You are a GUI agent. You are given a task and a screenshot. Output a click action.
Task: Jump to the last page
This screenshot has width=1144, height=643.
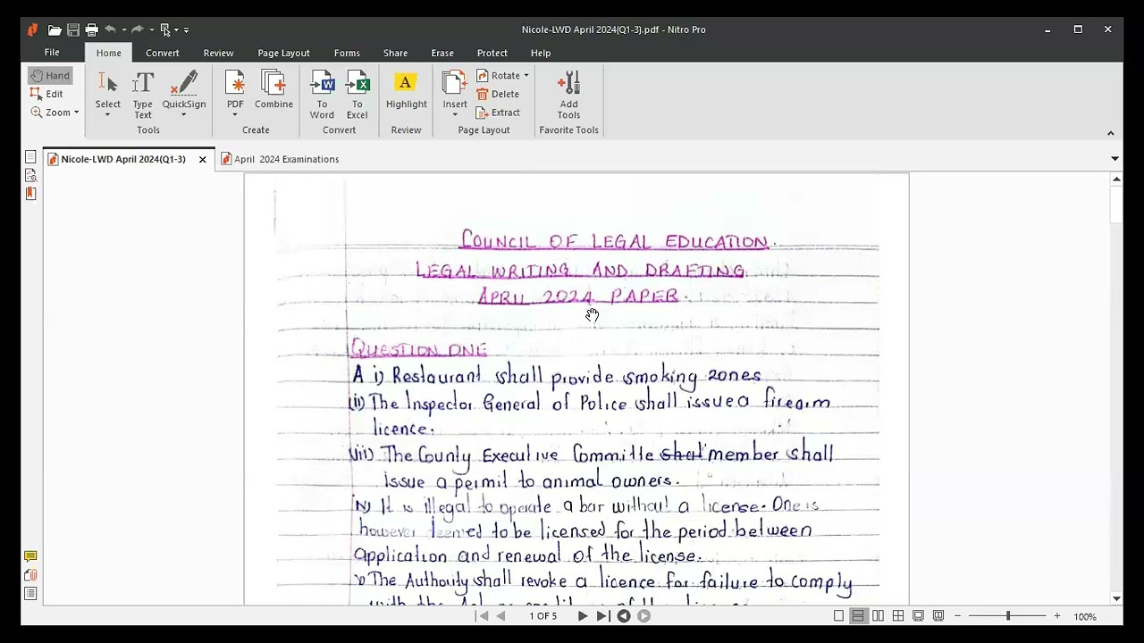pyautogui.click(x=603, y=616)
